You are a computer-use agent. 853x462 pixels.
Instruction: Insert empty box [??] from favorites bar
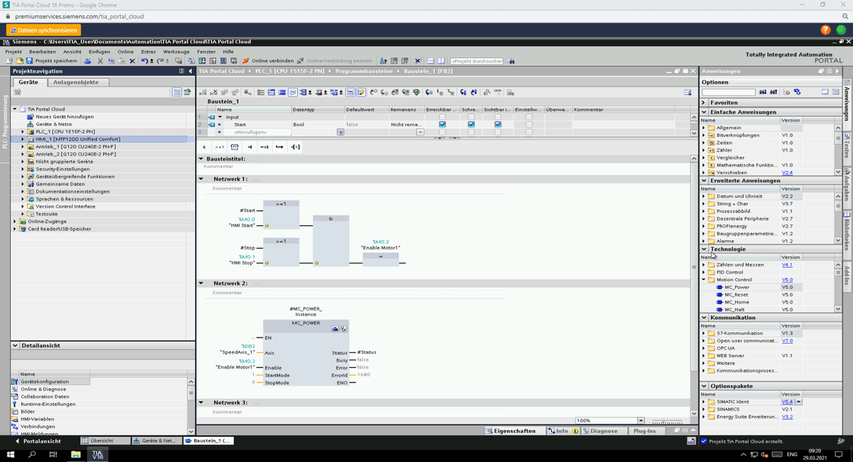click(x=234, y=147)
